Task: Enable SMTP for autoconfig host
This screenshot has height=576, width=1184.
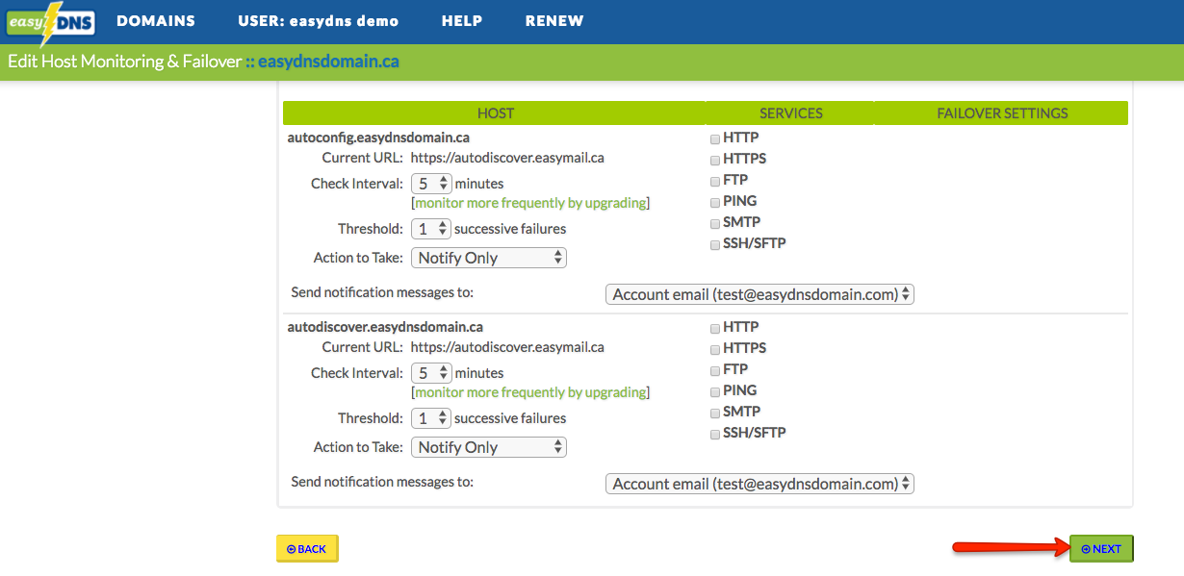Action: 715,223
